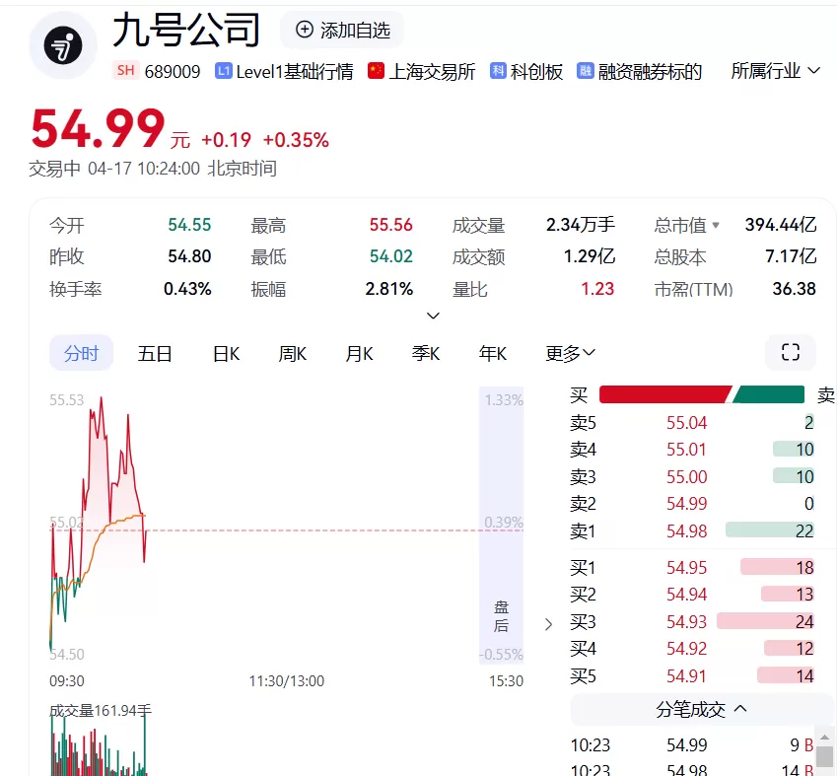Open the 融资融券标的 tag
837x776 pixels.
[650, 71]
